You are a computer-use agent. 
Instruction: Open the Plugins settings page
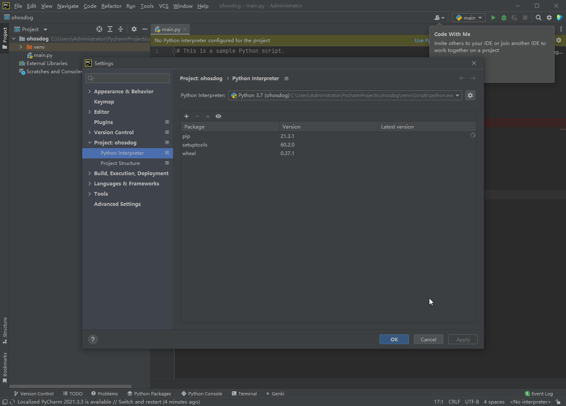[x=103, y=122]
